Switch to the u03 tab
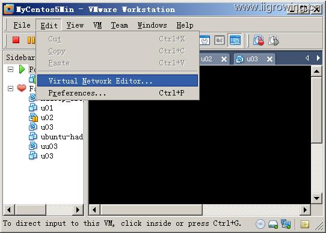 pos(254,59)
